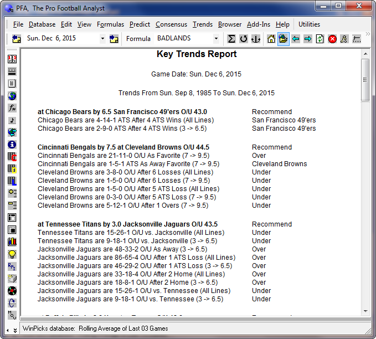
Task: Open the Utilities menu
Action: point(309,24)
